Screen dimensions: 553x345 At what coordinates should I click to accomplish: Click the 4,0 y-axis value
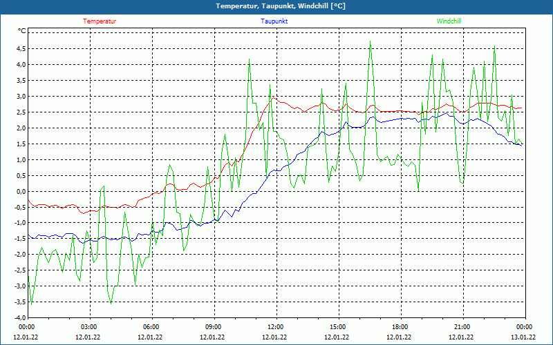(x=21, y=64)
